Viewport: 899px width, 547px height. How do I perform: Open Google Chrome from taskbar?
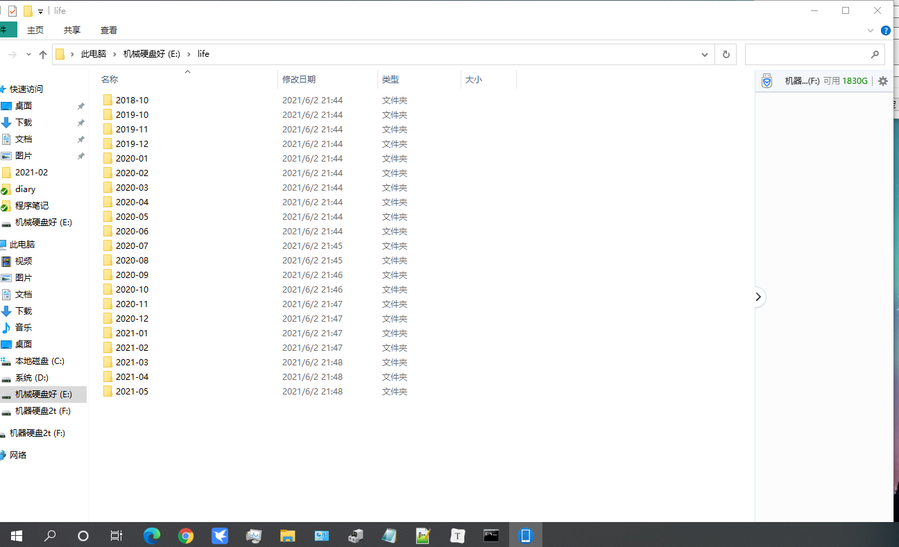pos(185,535)
